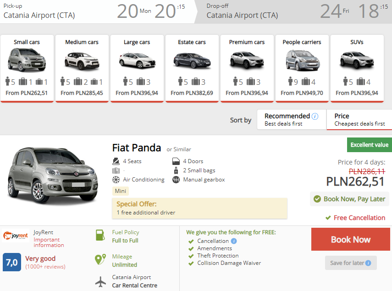Image resolution: width=392 pixels, height=291 pixels.
Task: Select the SUVs category card
Action: pos(357,68)
